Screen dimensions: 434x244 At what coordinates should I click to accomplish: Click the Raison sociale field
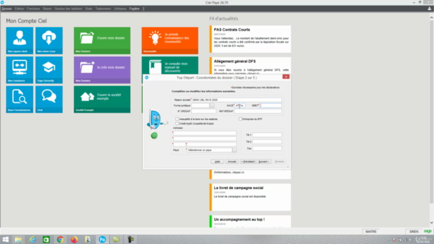click(x=237, y=100)
